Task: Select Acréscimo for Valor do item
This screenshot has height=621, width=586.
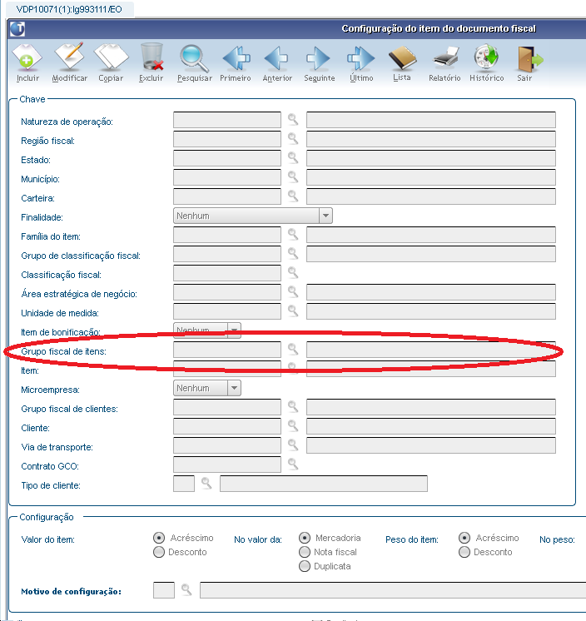Action: [159, 538]
